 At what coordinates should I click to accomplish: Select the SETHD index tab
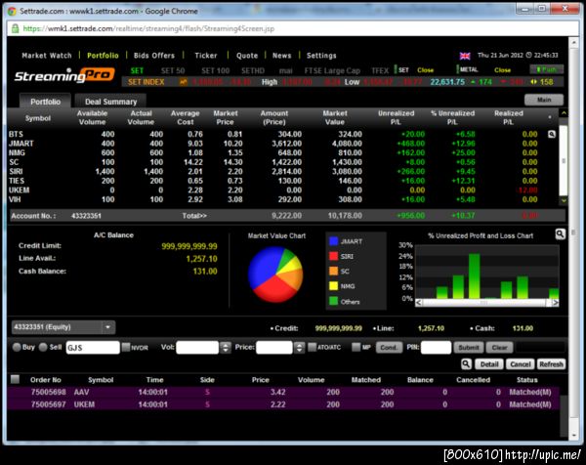point(253,70)
